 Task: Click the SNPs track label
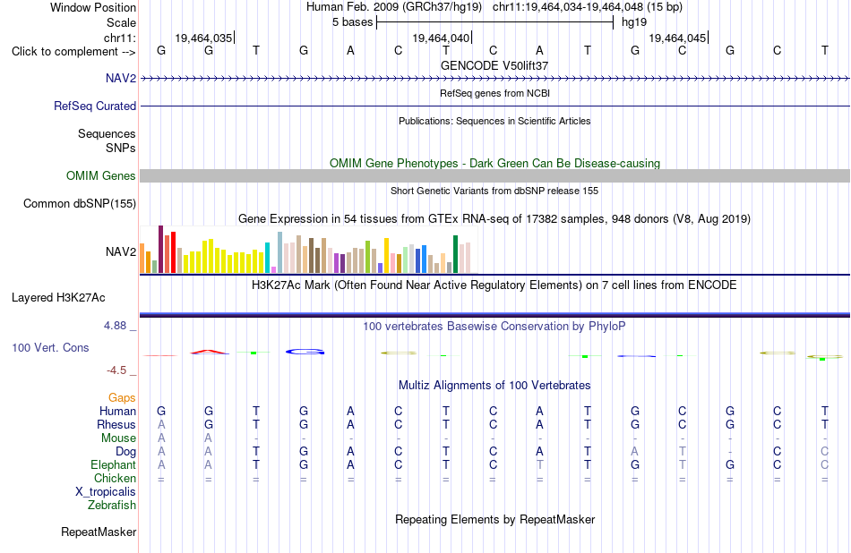click(x=121, y=148)
